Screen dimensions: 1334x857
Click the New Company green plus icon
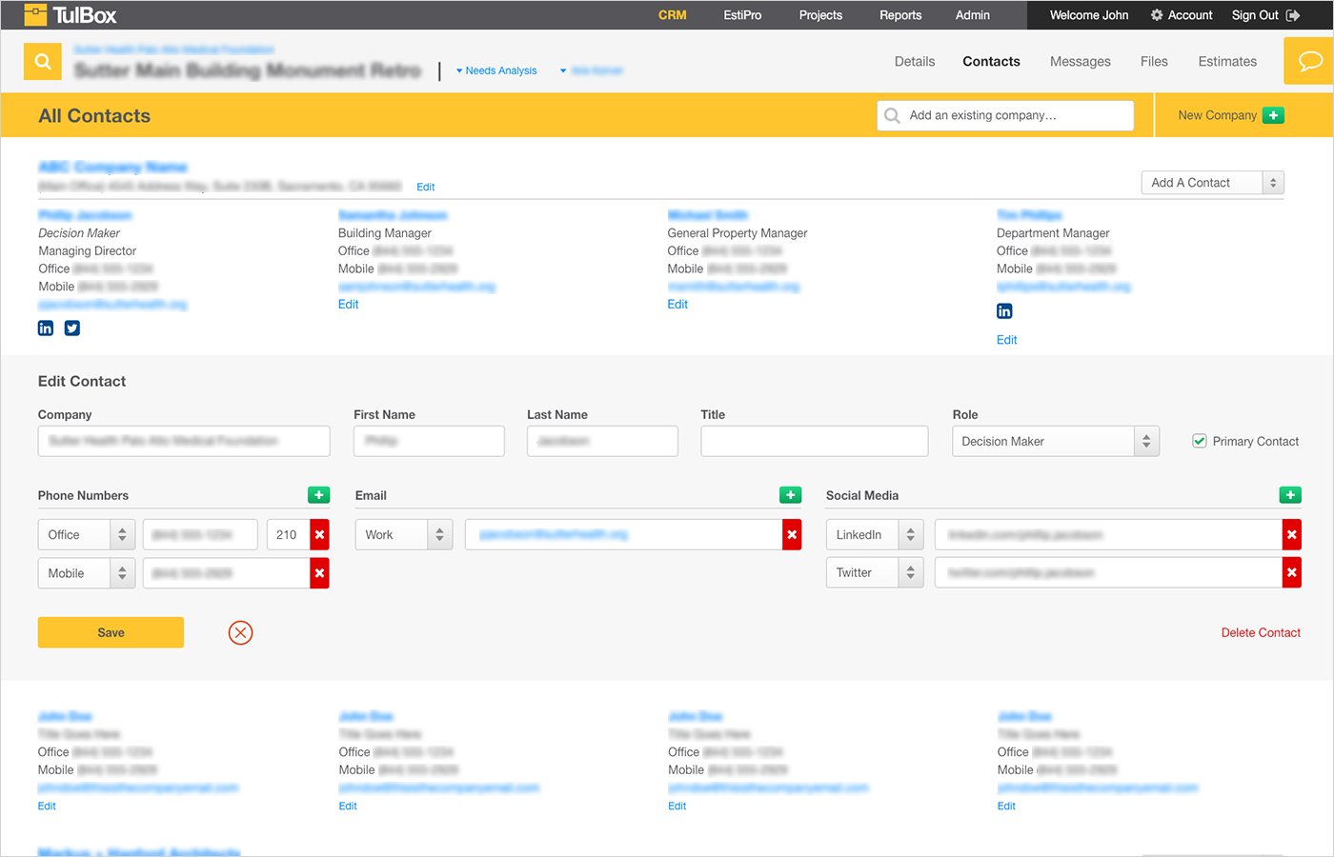[1273, 115]
